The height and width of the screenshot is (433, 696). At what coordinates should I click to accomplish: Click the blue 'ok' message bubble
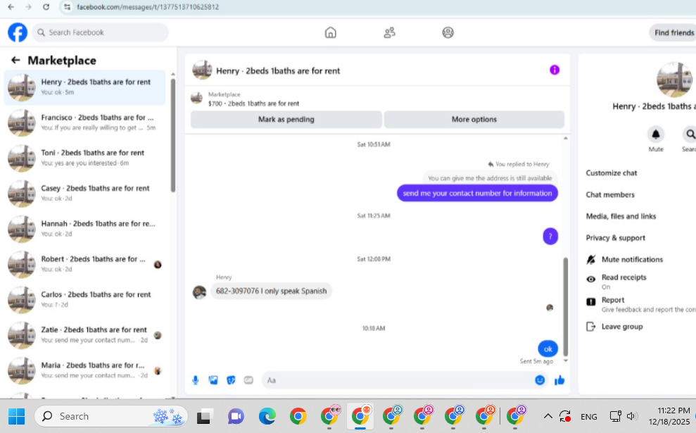(548, 349)
